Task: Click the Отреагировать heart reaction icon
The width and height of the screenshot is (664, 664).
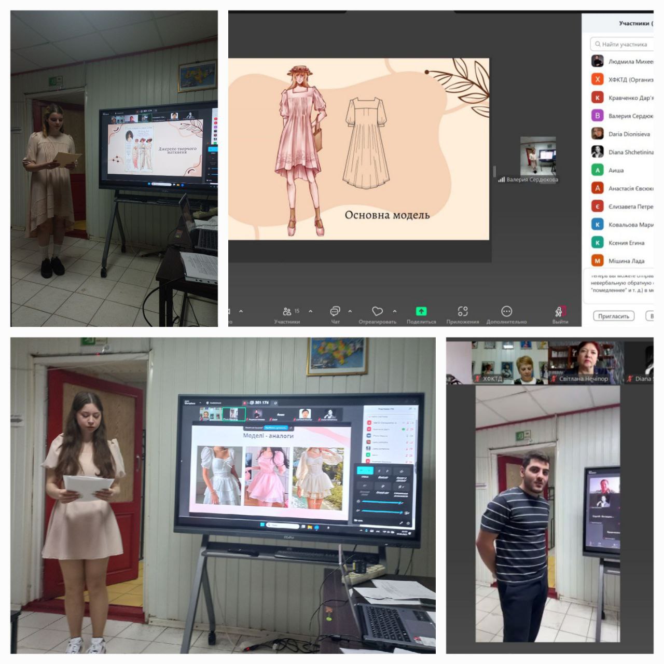Action: pos(377,311)
